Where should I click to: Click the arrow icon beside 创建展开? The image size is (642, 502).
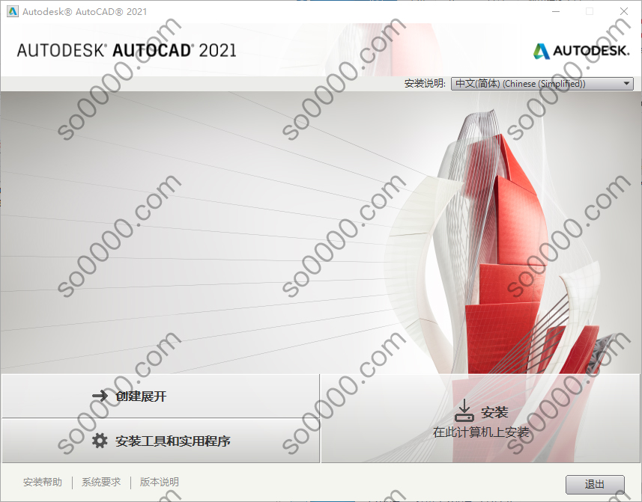[100, 396]
